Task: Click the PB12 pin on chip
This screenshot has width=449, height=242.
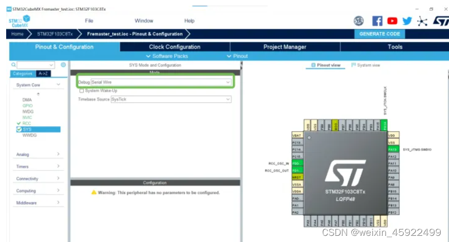Action: (393, 212)
